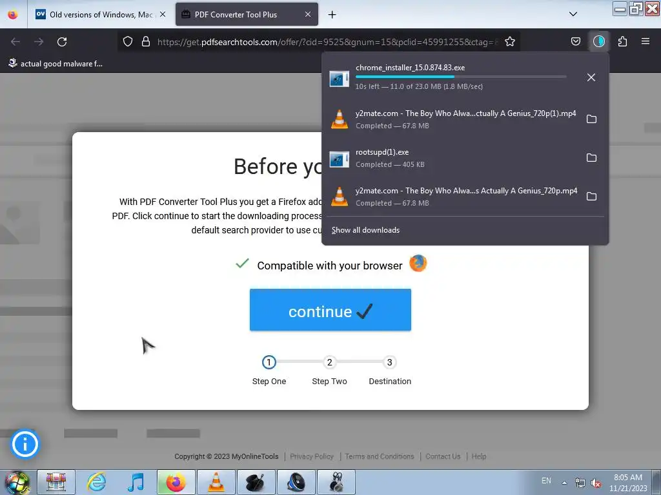Open the first pinned taskbar library icon

56,482
